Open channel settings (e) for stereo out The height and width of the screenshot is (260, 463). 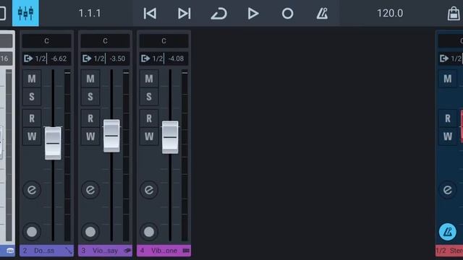(448, 190)
